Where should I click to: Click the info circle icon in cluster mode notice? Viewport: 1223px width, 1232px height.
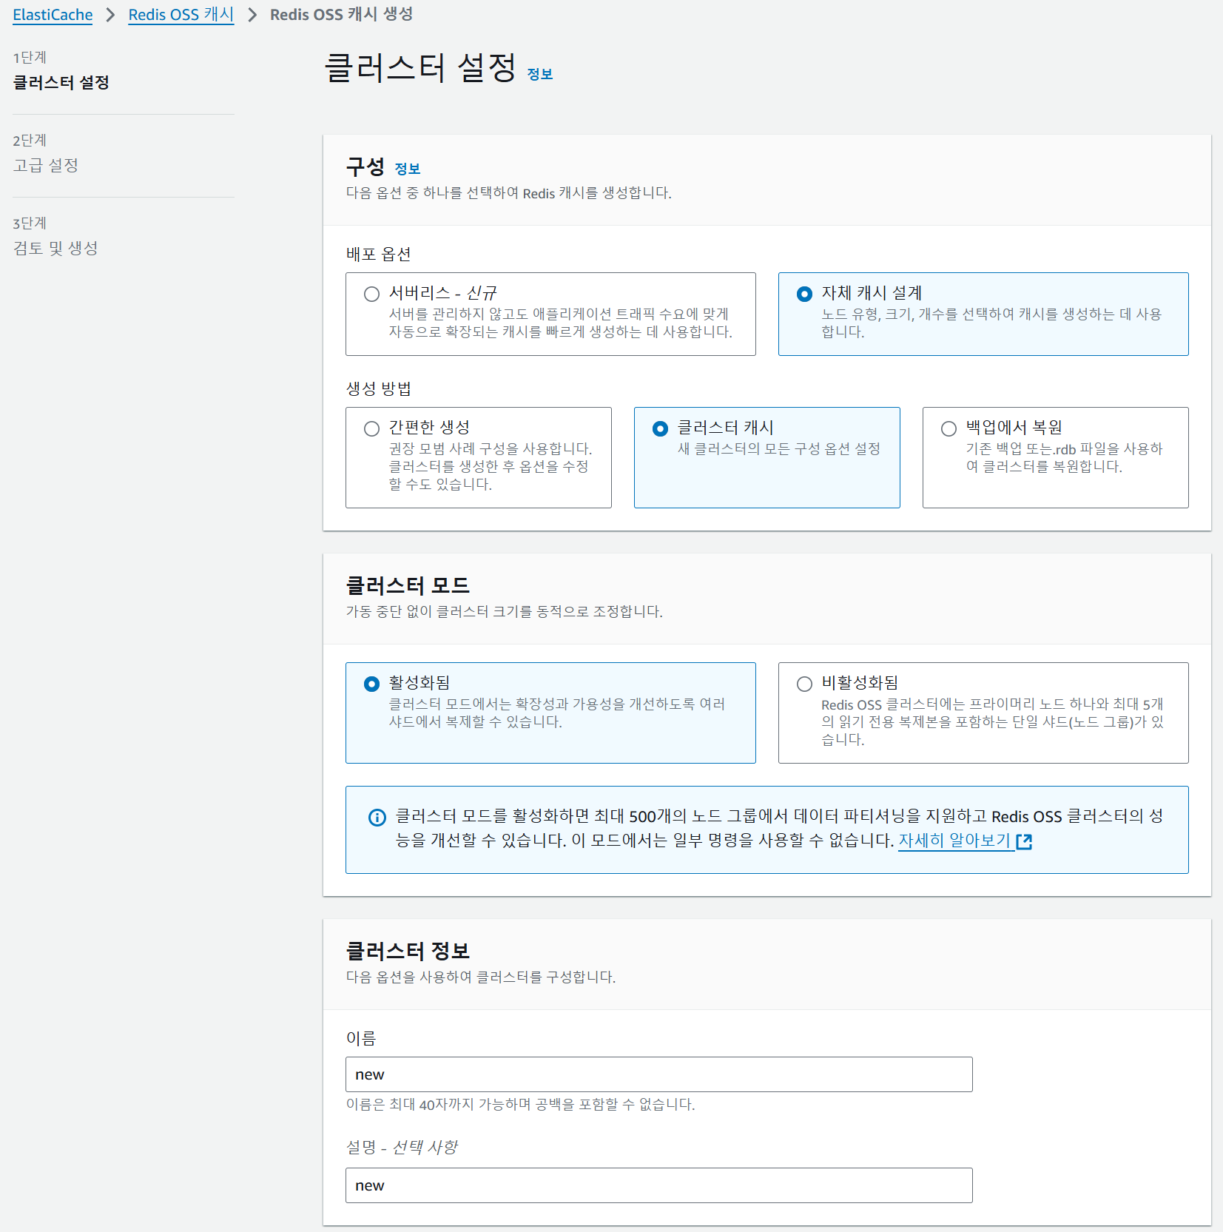click(x=377, y=818)
